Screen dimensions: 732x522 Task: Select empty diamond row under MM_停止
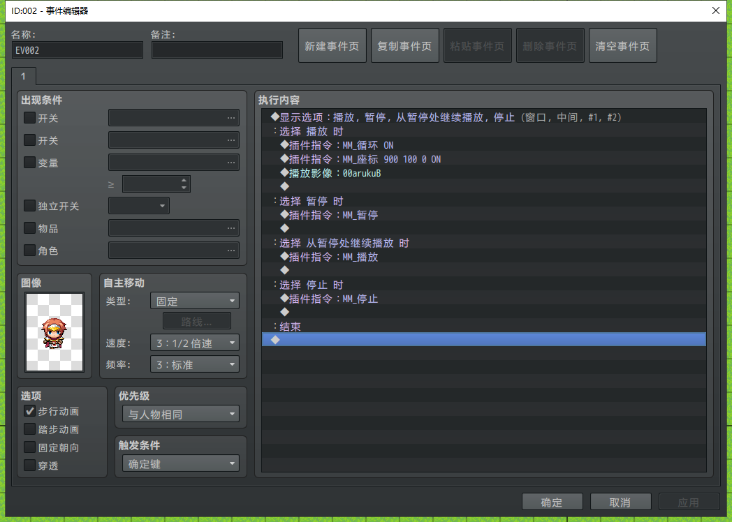click(x=484, y=313)
